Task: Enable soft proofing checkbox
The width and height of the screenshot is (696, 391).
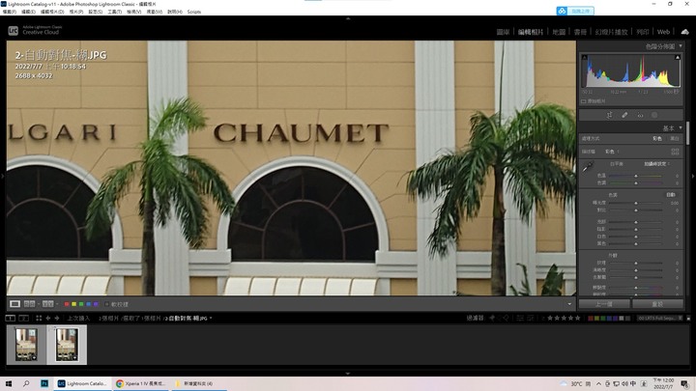Action: tap(106, 304)
